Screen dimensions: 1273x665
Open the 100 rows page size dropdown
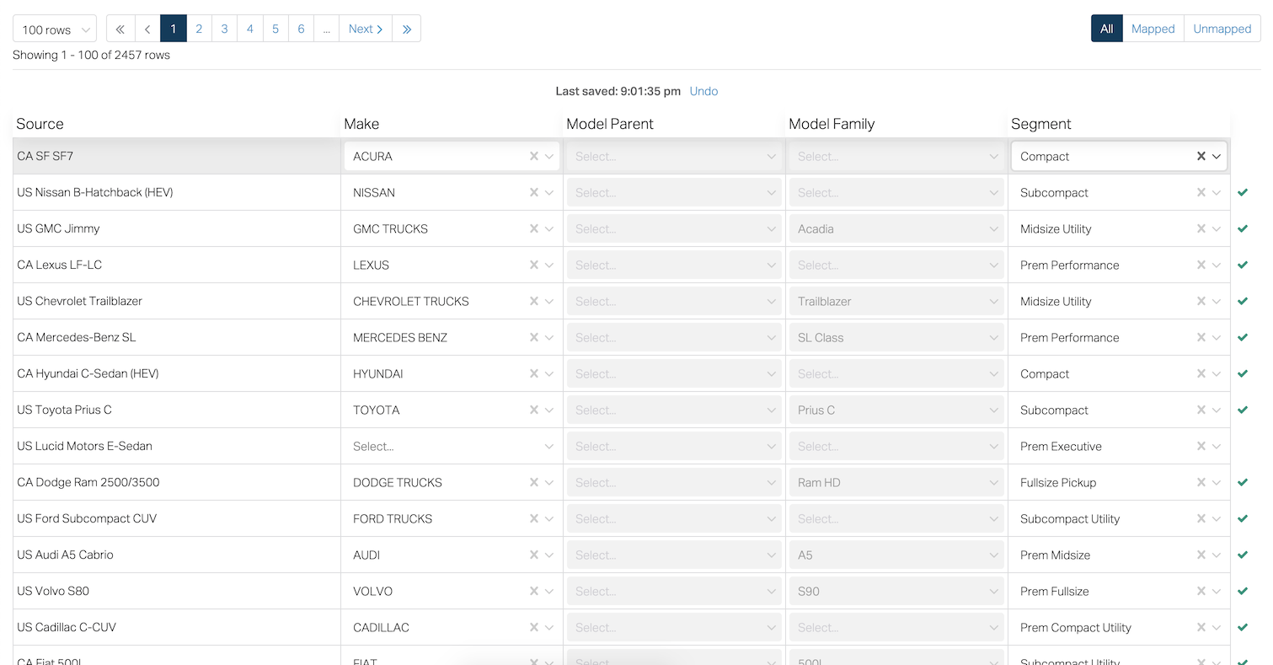click(x=55, y=29)
